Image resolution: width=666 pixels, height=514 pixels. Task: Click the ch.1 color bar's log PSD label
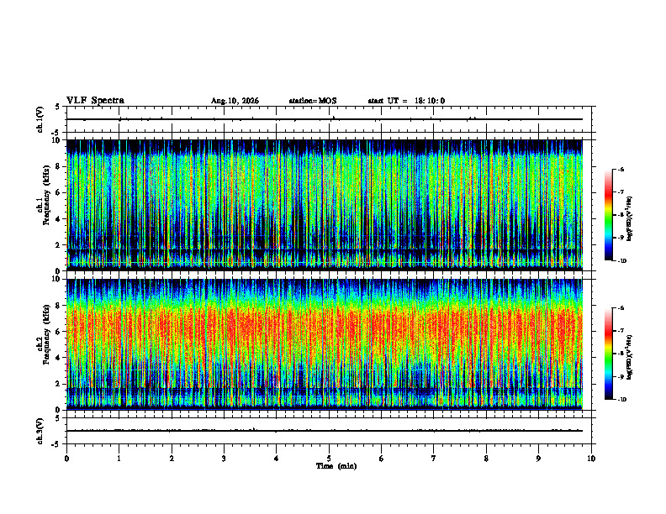tap(630, 218)
